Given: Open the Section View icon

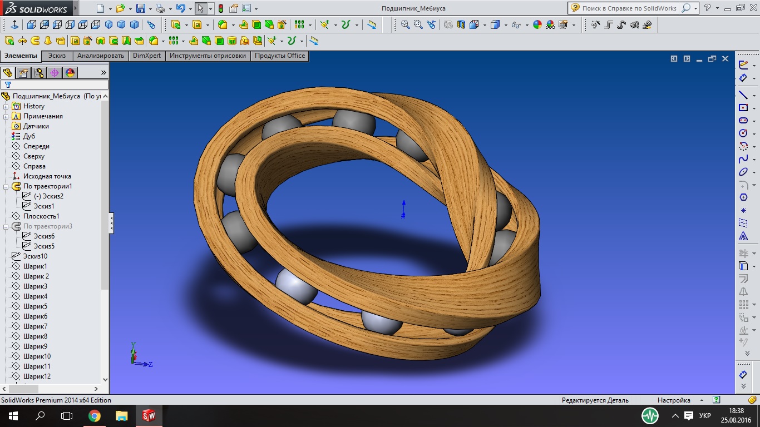Looking at the screenshot, I should 461,24.
